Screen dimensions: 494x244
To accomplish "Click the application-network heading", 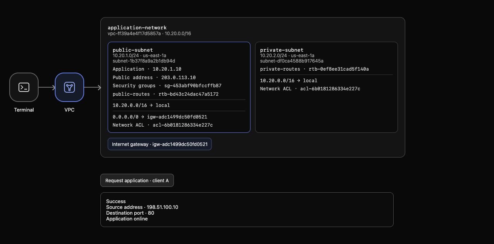I will coord(137,27).
